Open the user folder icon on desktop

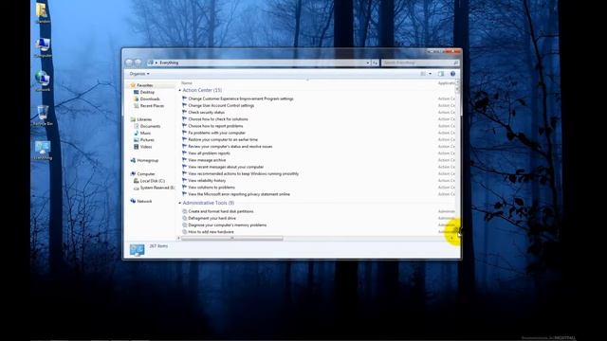click(x=43, y=13)
